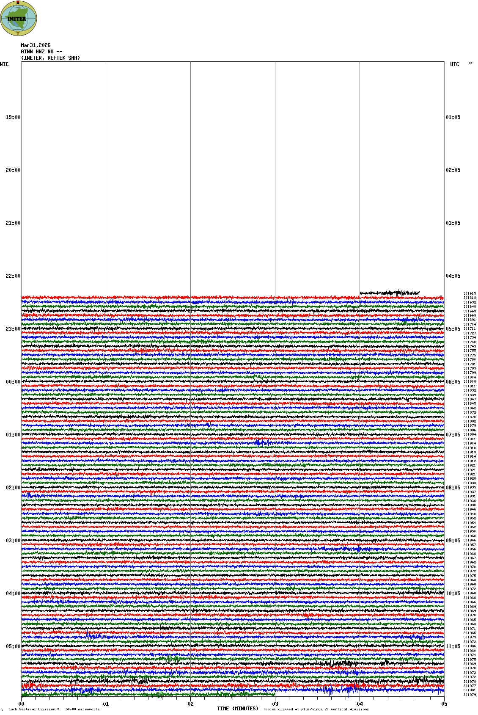Select the 22:00 local time marker

tap(13, 276)
